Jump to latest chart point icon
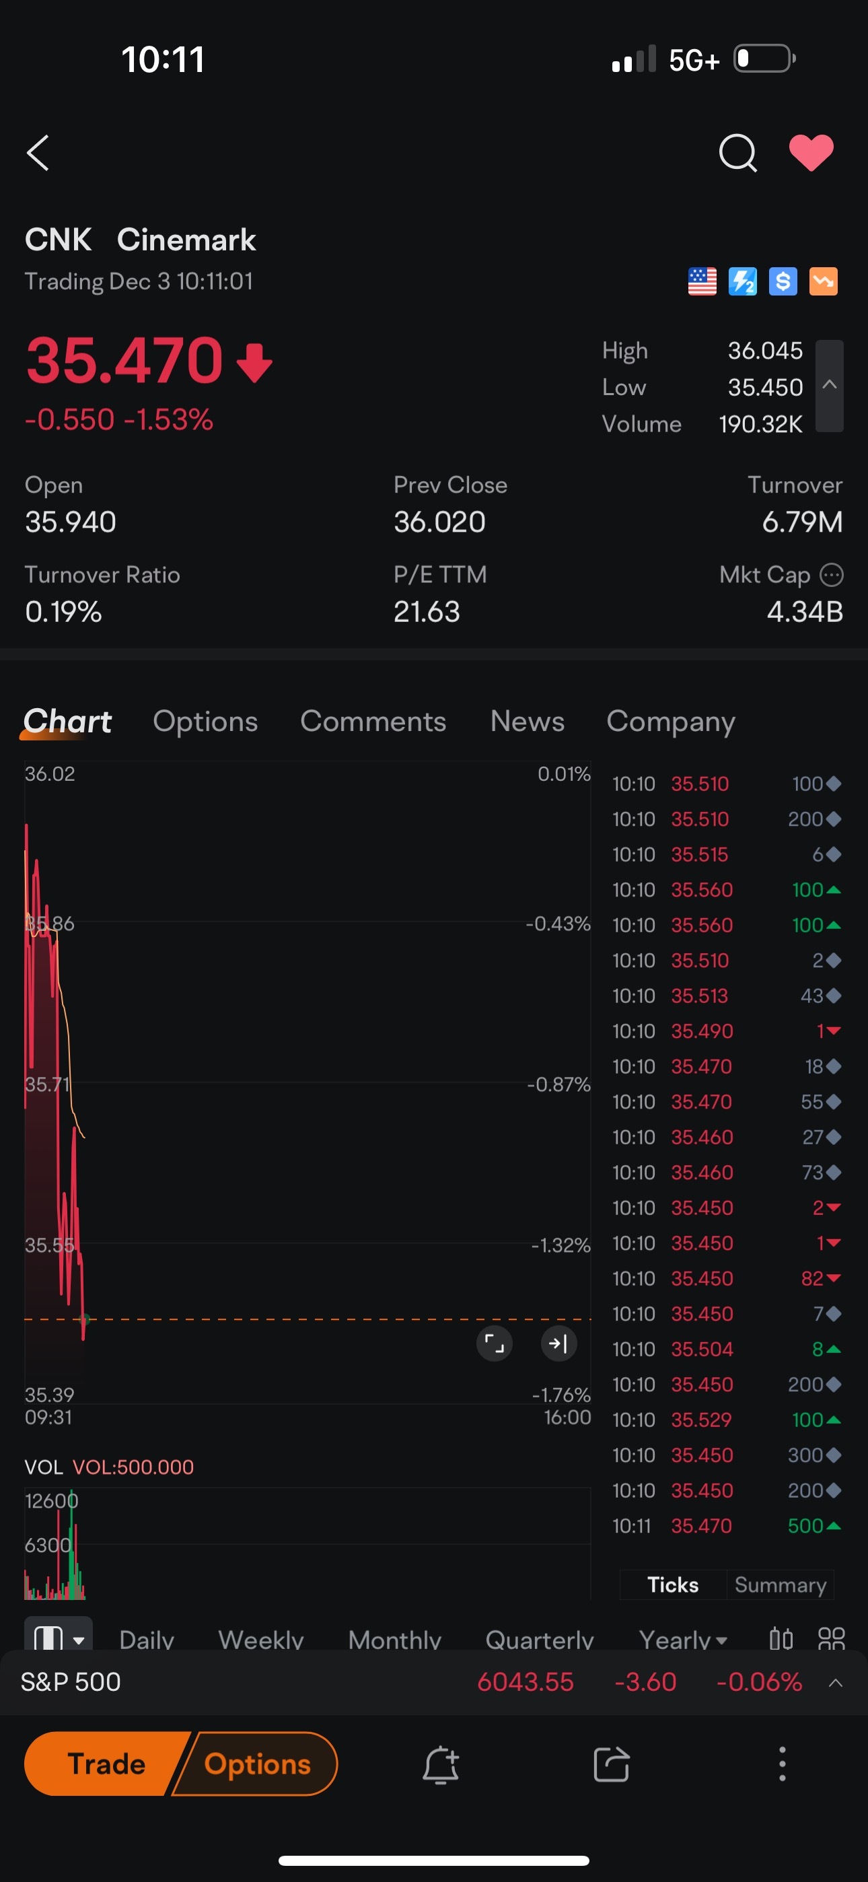 pos(559,1343)
